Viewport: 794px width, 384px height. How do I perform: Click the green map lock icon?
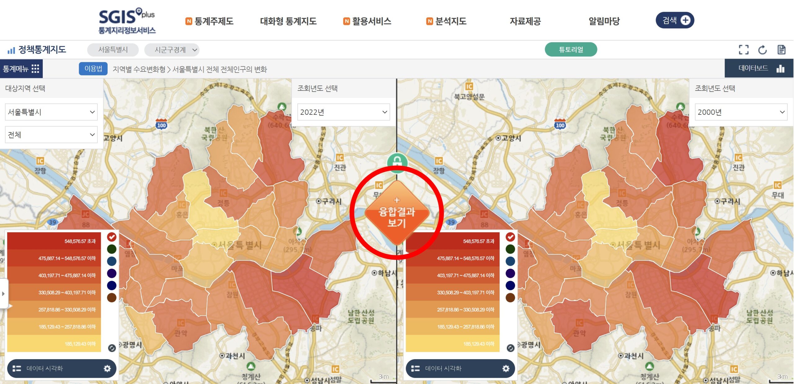[x=397, y=161]
